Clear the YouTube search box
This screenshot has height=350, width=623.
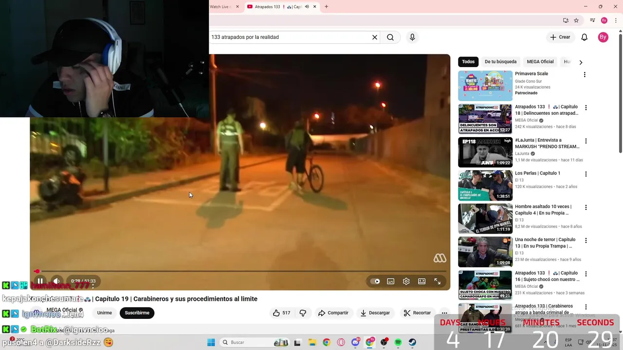click(x=375, y=37)
